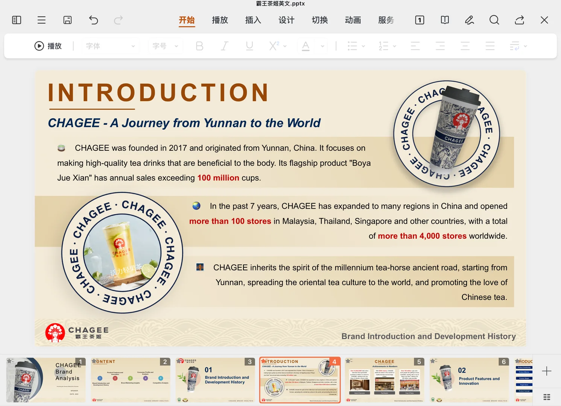Save the presentation with the disk icon
This screenshot has width=561, height=406.
pos(67,20)
